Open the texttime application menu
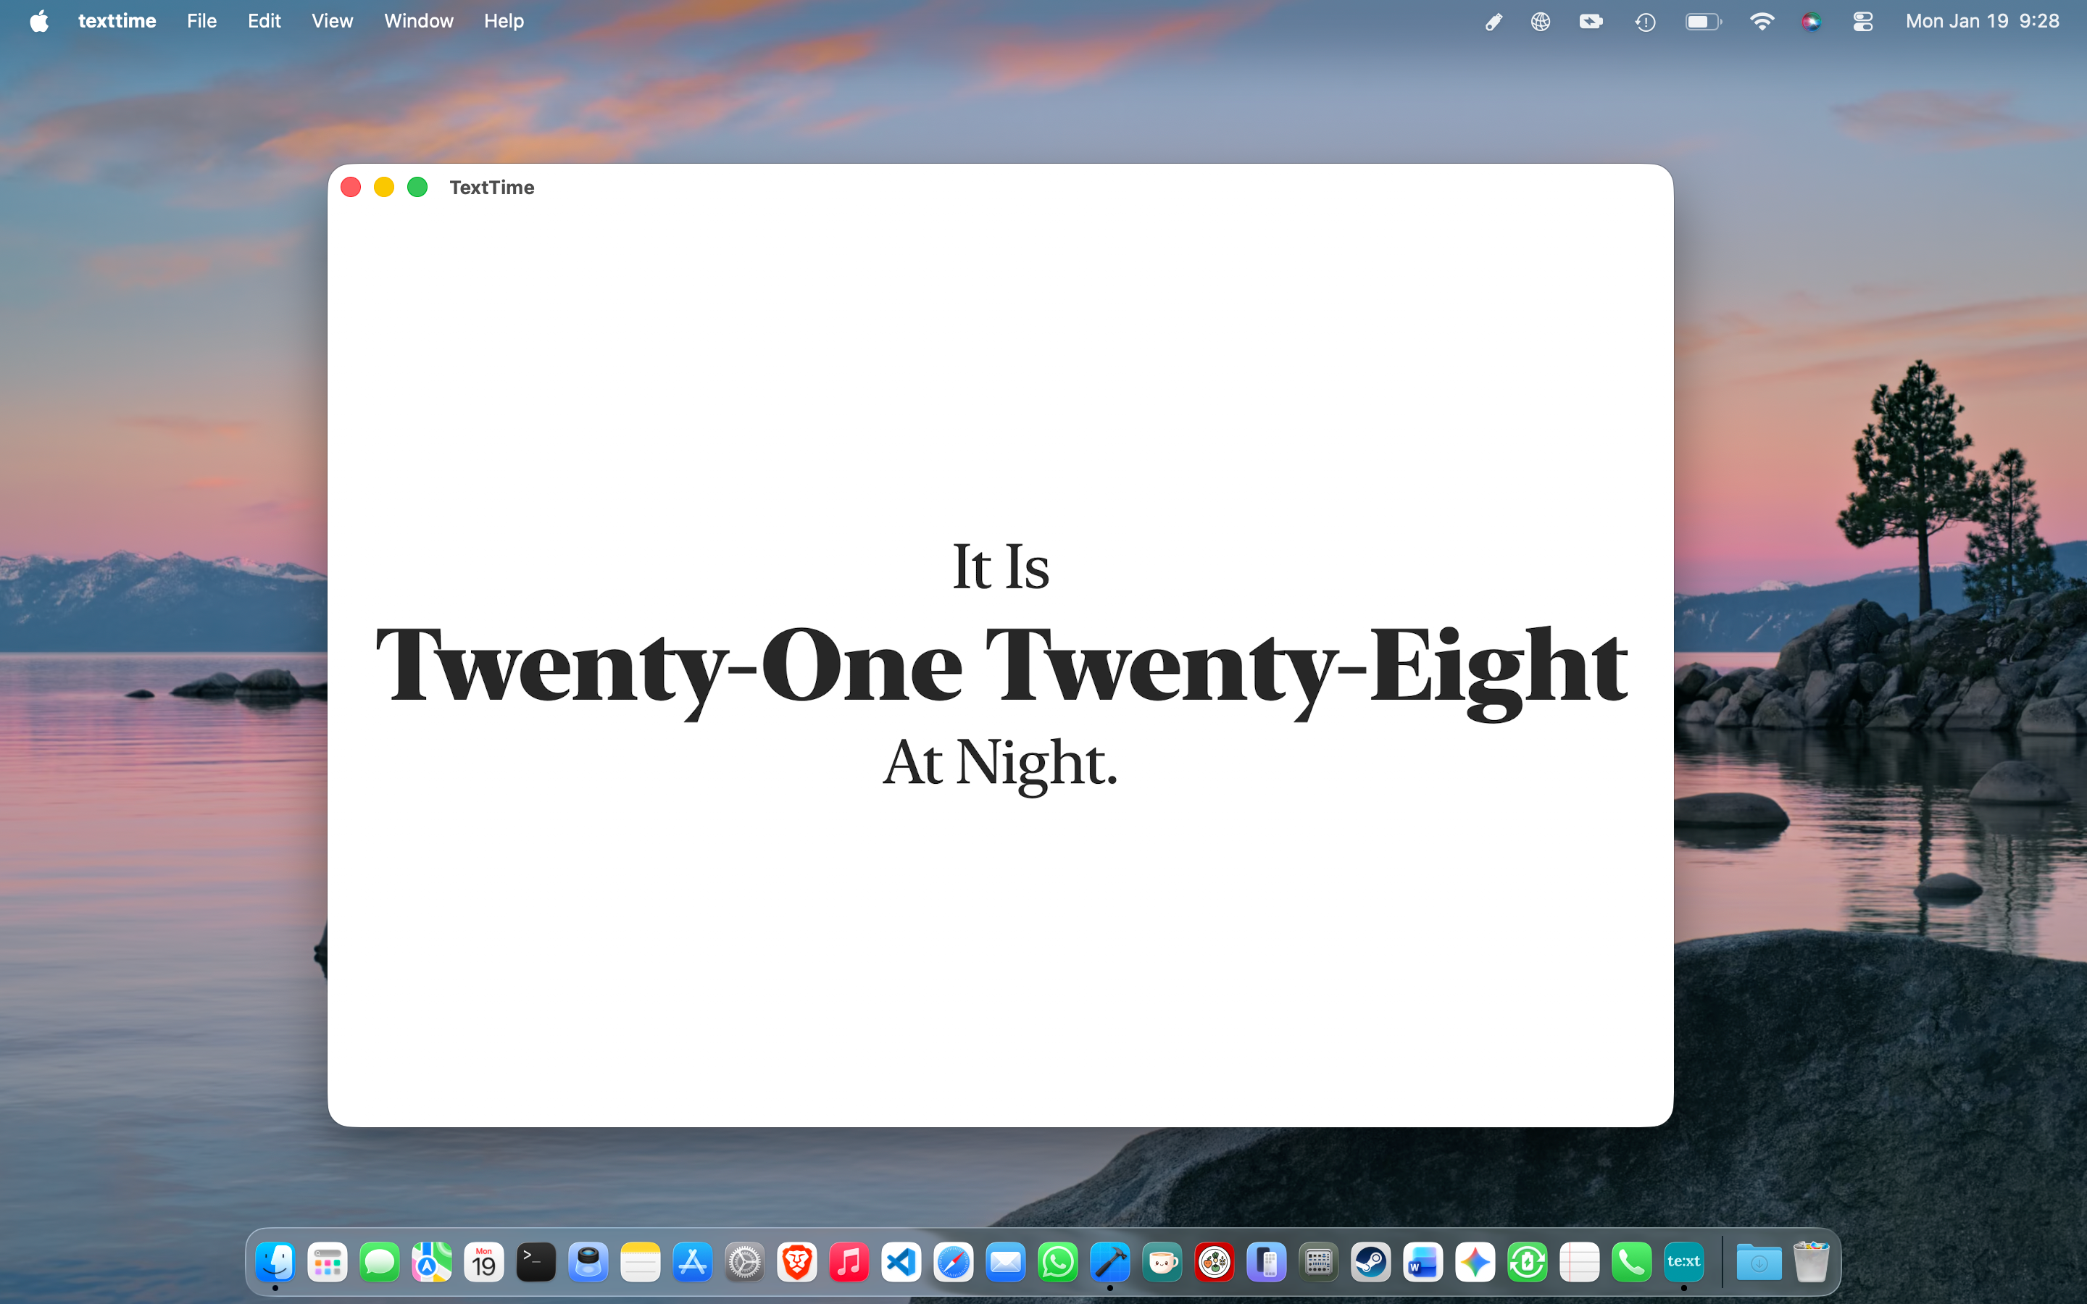This screenshot has height=1304, width=2087. (x=117, y=21)
